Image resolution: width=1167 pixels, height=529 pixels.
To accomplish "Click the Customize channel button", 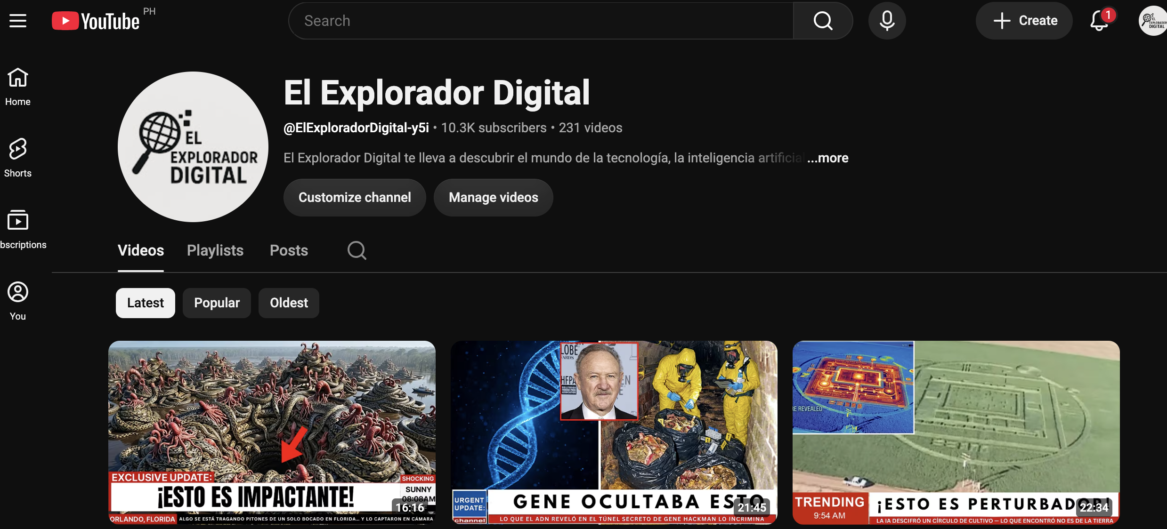I will click(x=355, y=198).
